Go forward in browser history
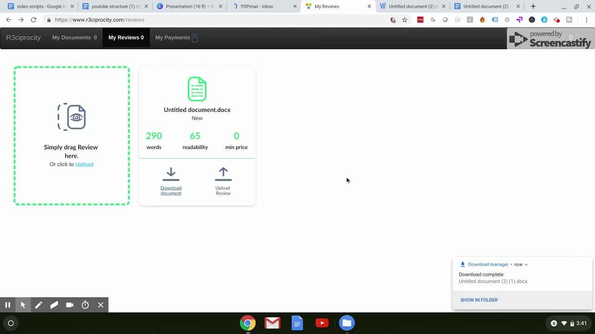595x334 pixels. tap(21, 20)
